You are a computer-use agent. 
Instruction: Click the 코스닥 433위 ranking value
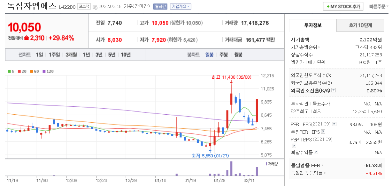(369, 47)
